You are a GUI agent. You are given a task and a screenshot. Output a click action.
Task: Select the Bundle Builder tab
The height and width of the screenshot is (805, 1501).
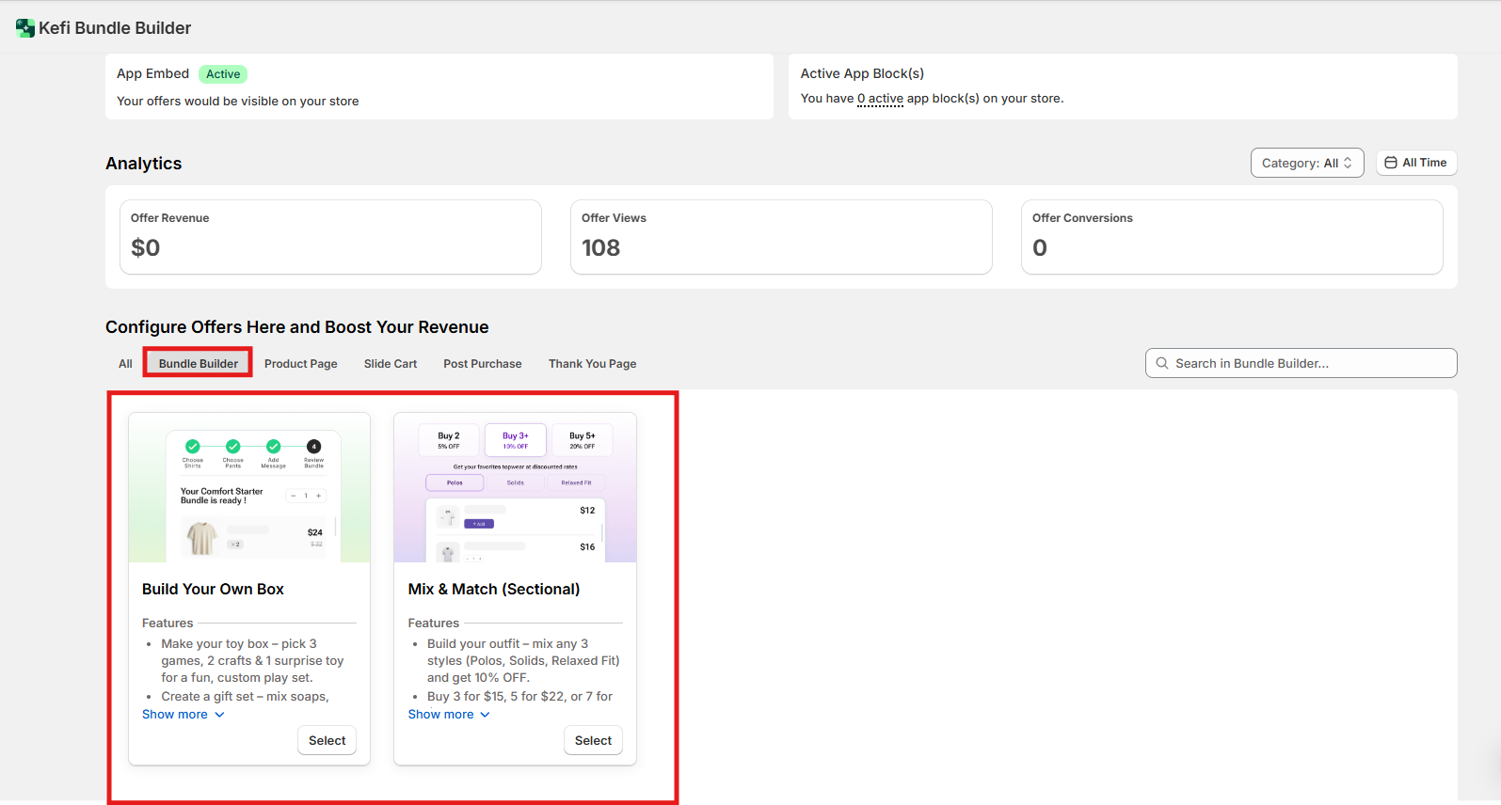[x=198, y=364]
